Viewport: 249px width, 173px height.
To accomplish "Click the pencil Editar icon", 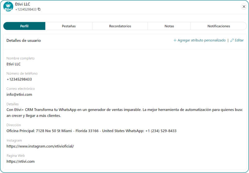I will (x=232, y=40).
